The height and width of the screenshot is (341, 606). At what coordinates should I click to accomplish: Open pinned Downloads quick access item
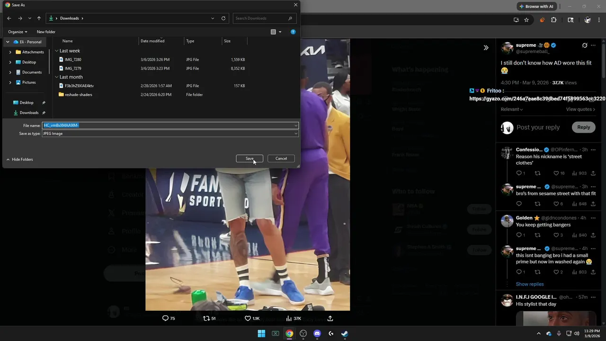pos(29,113)
